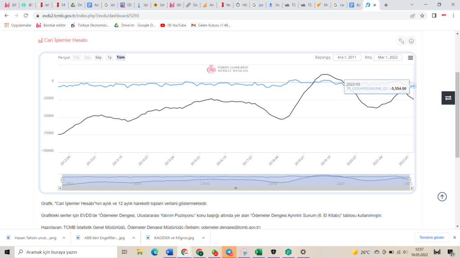Click the chart link copy icon

402,41
